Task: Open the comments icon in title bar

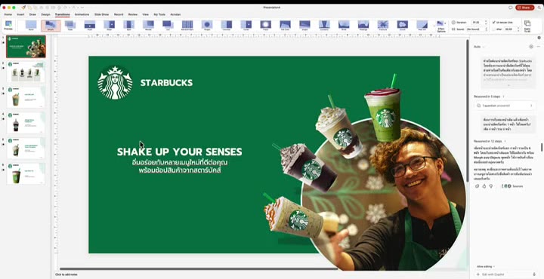Action: pyautogui.click(x=510, y=8)
